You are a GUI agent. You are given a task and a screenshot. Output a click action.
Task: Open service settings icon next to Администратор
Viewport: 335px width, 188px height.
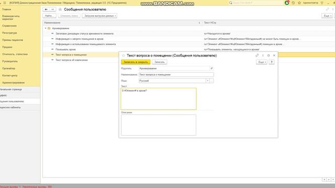pos(322,3)
